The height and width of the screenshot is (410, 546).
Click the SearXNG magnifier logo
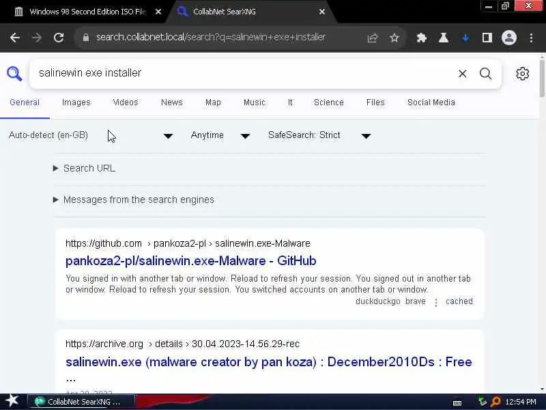point(14,74)
